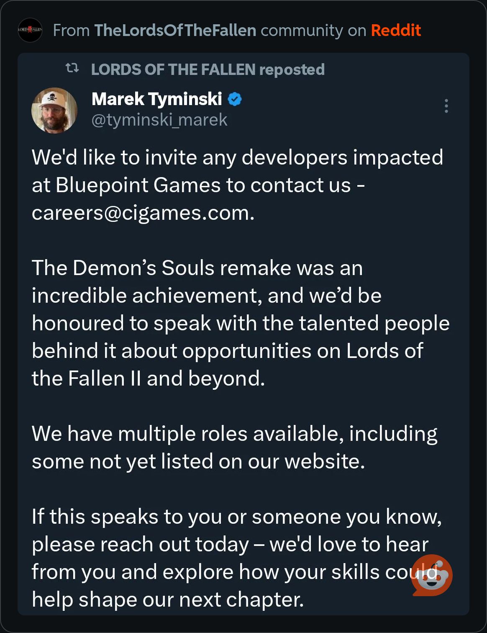
Task: Click the "We have multiple roles available" line
Action: (x=234, y=434)
